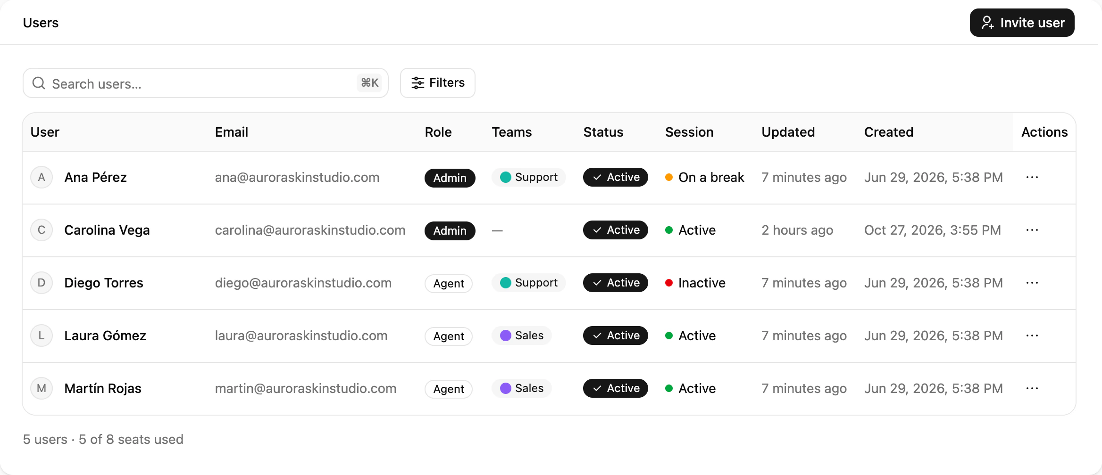Click Ana Pérez's avatar letter A
This screenshot has height=475, width=1102.
pos(42,178)
